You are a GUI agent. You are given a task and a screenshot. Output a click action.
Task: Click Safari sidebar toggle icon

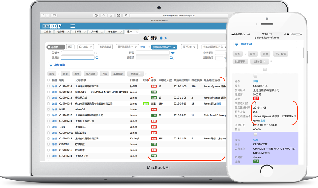54,15
